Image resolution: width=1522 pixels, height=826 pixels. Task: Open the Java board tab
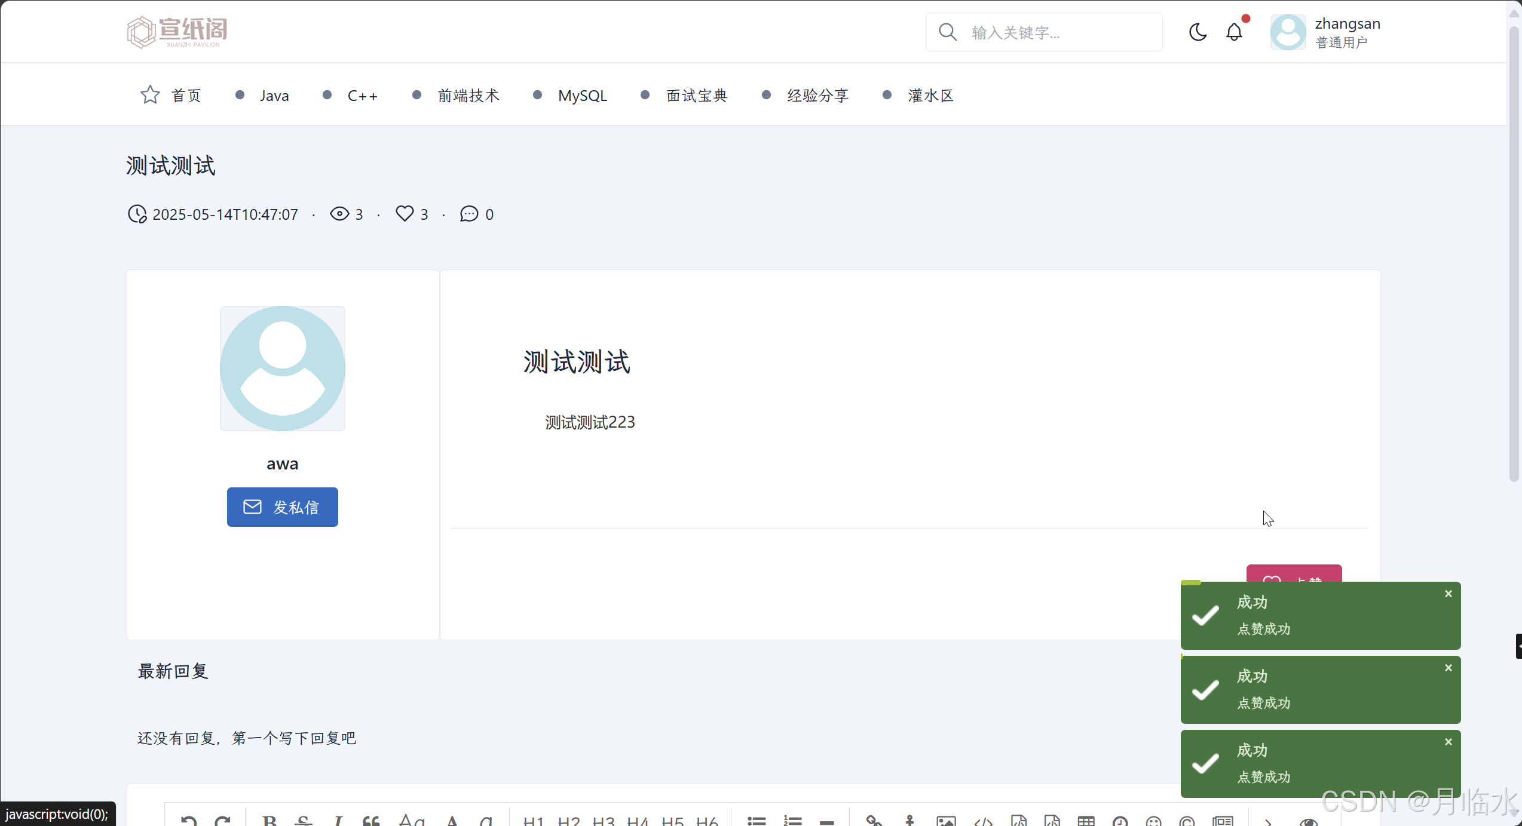pyautogui.click(x=274, y=96)
